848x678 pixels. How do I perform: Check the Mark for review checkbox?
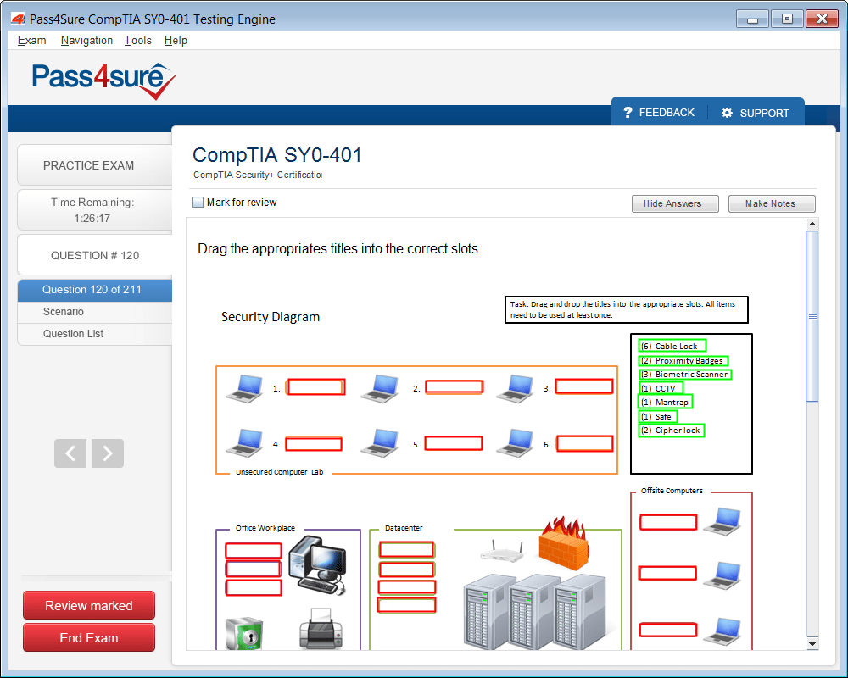tap(198, 203)
